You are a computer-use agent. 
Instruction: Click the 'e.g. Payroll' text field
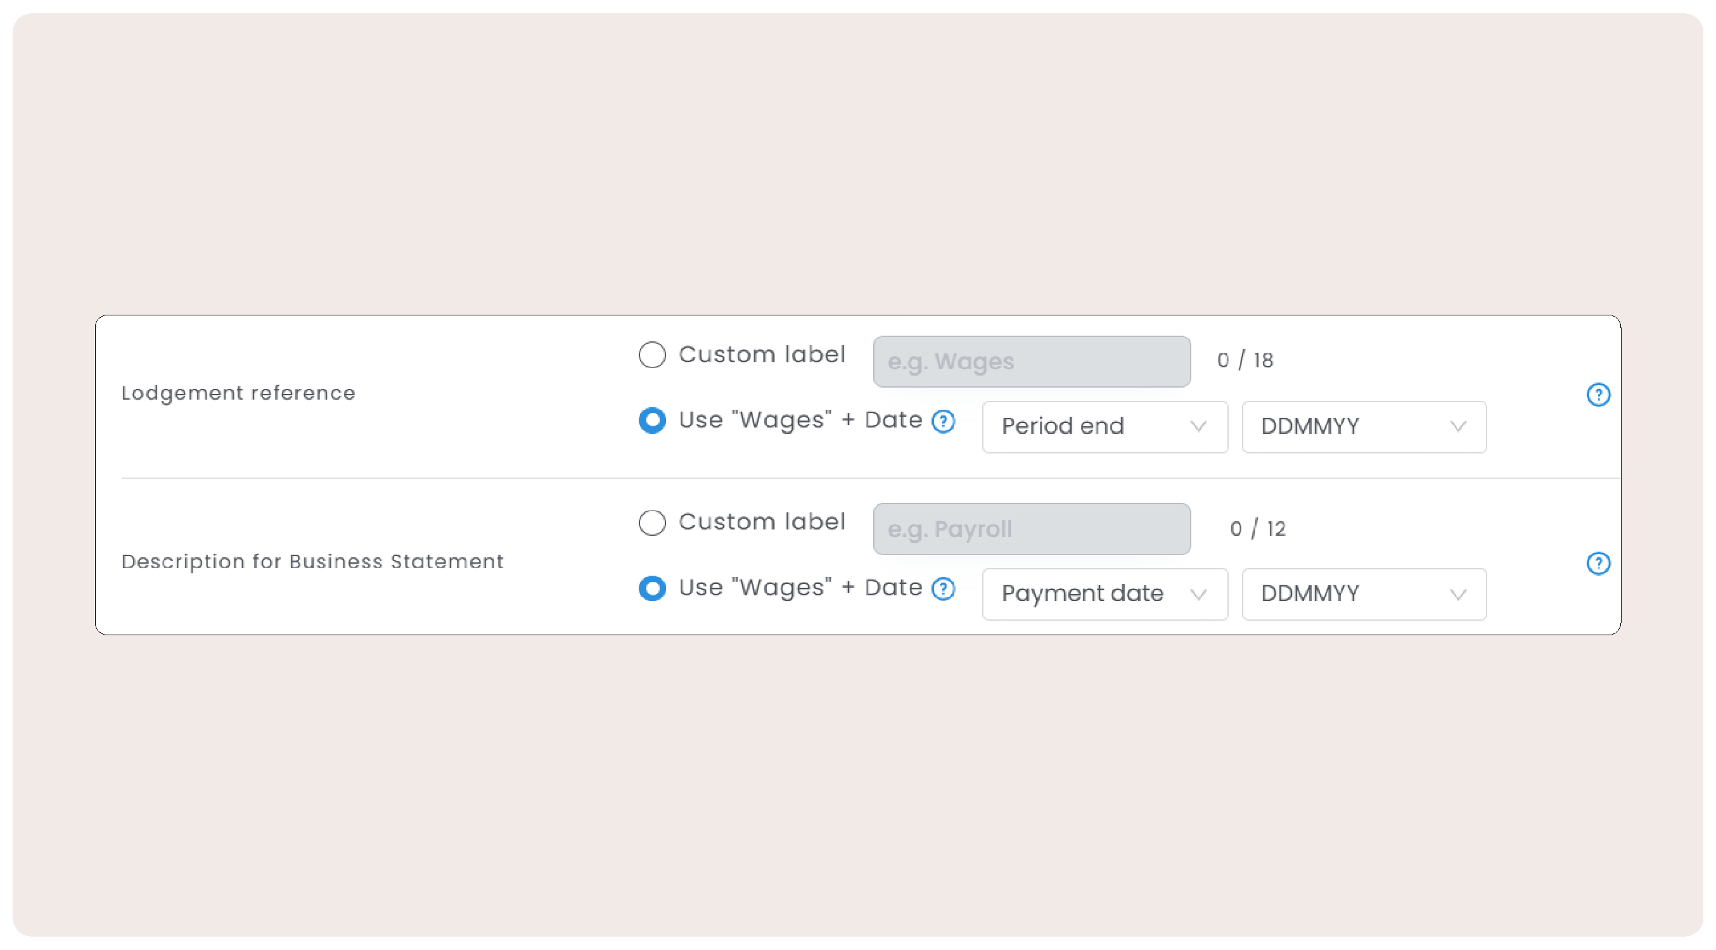click(x=1031, y=529)
